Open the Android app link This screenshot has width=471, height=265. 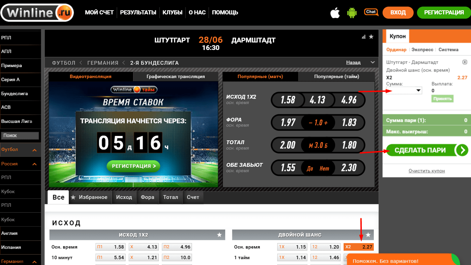[x=352, y=13]
